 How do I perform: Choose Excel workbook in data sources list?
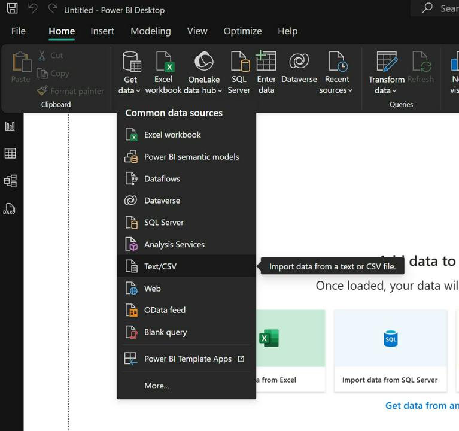(187, 135)
